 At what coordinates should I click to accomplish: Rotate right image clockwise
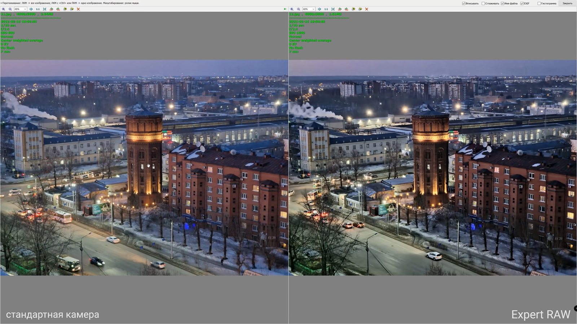[347, 9]
